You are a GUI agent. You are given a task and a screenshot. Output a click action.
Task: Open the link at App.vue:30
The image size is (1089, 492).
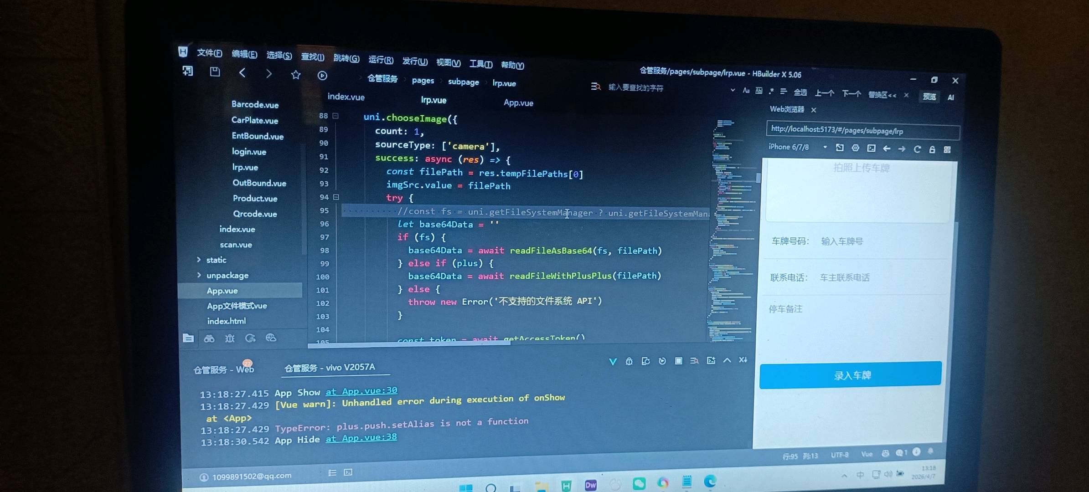pos(361,391)
